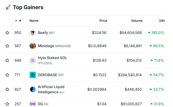Star Minidoge to add to watchlist
The width and height of the screenshot is (173, 107).
[7, 46]
